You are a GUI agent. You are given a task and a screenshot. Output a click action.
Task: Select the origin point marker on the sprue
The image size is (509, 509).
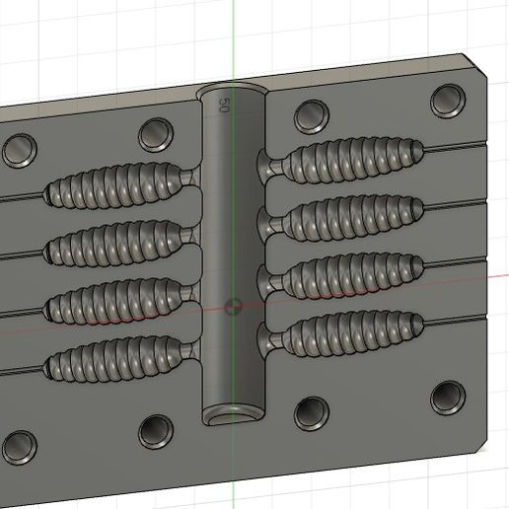pos(234,308)
